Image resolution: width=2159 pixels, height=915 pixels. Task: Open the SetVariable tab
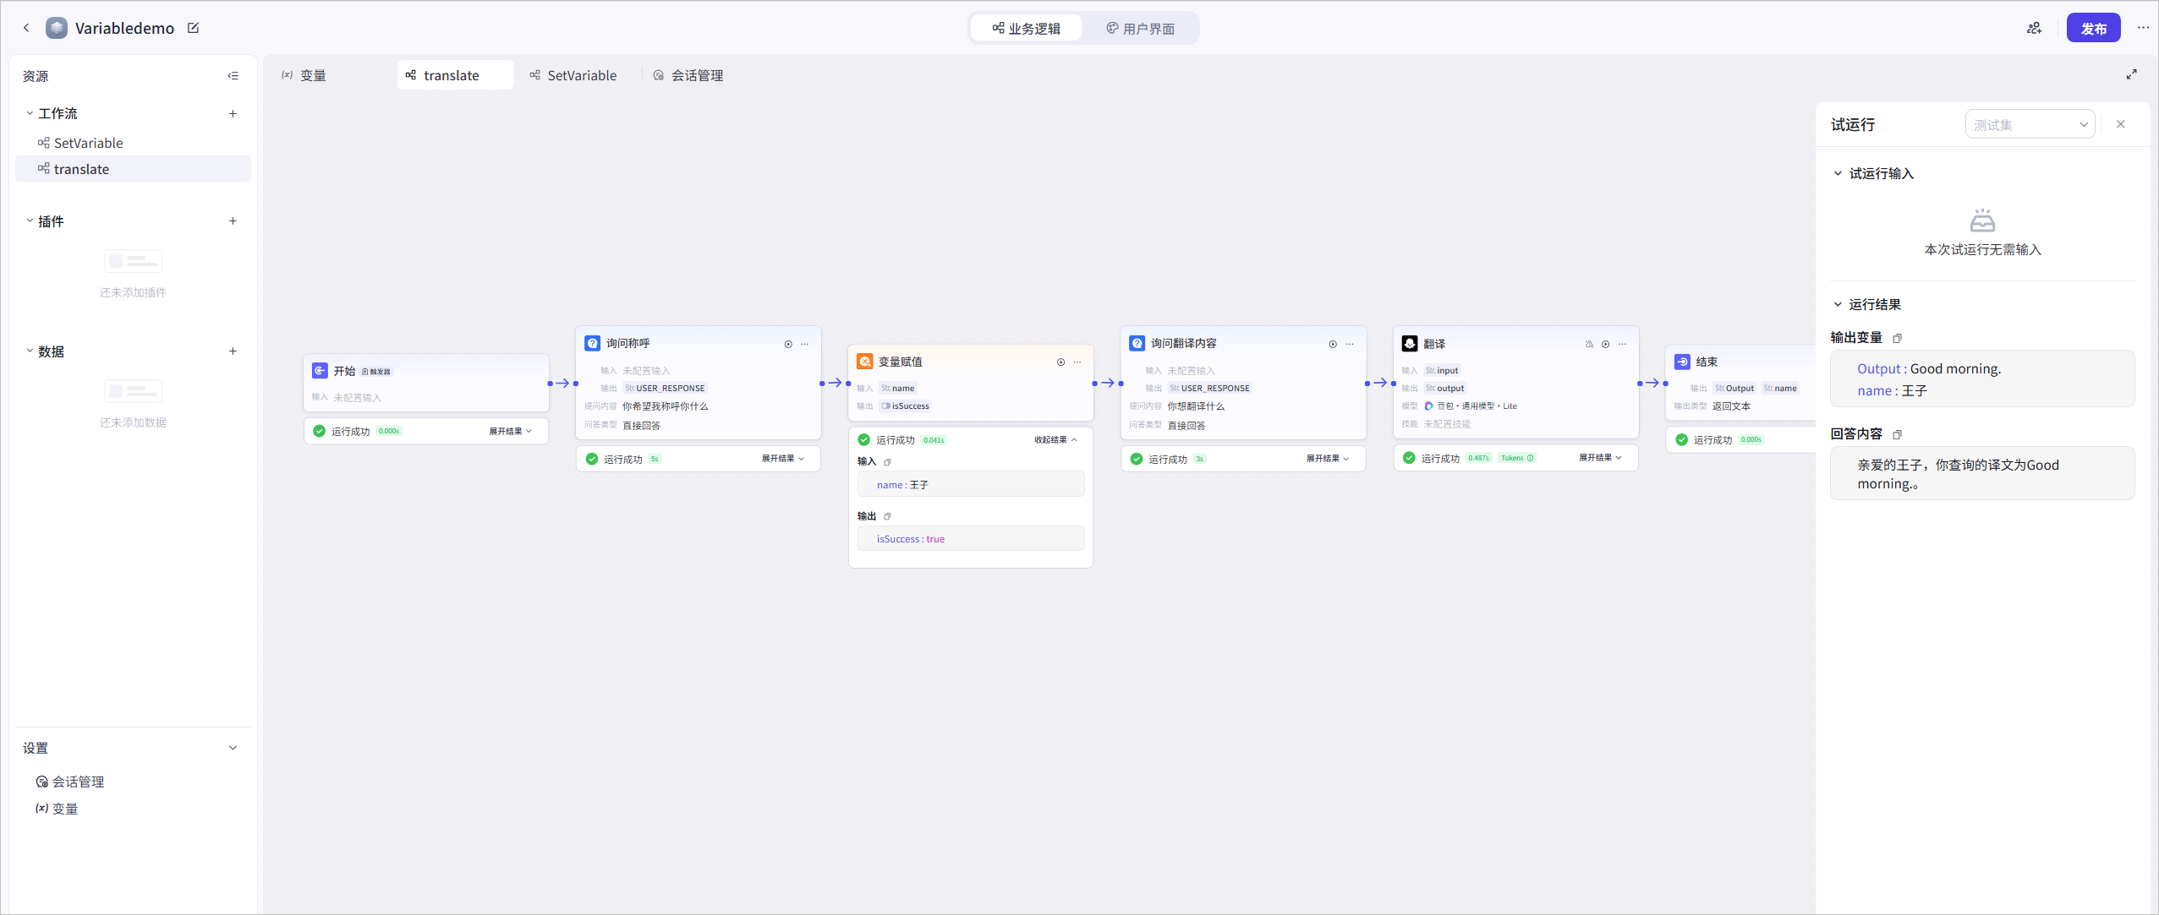pyautogui.click(x=573, y=75)
